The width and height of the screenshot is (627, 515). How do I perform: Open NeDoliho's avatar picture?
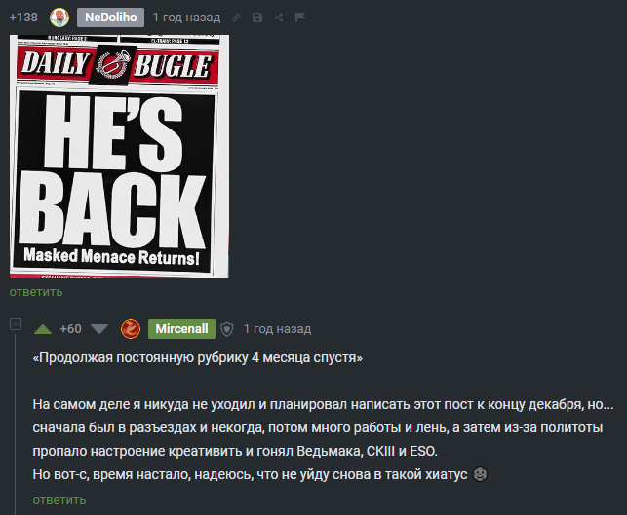click(x=59, y=18)
